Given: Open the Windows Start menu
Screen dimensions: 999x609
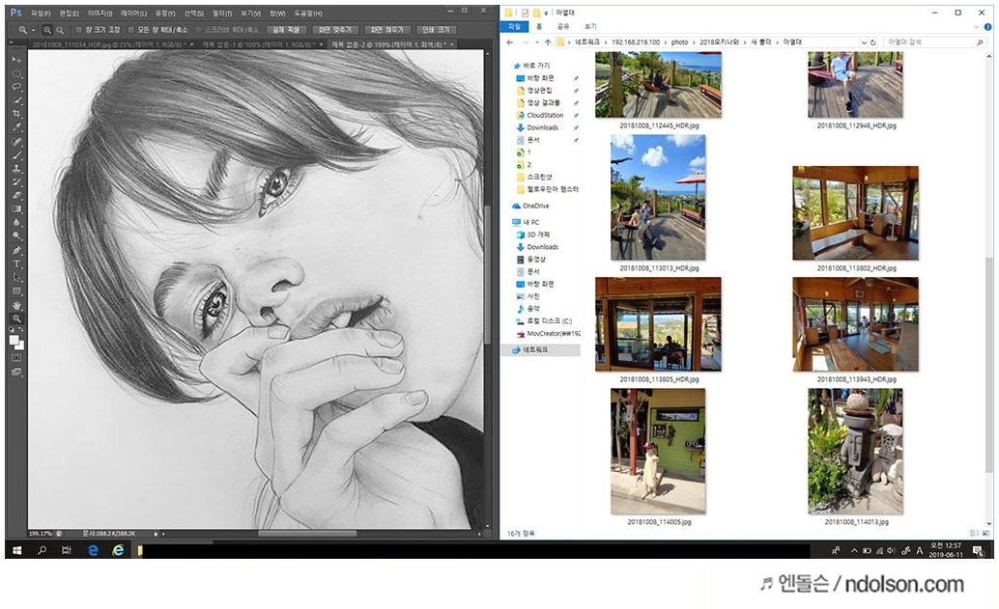Looking at the screenshot, I should (17, 550).
